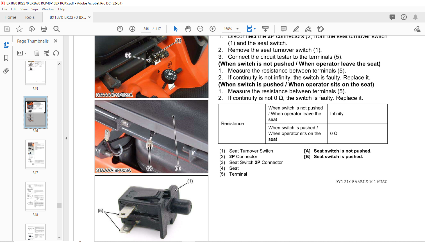This screenshot has width=425, height=242.
Task: Open the Find text magnifier
Action: (x=56, y=29)
